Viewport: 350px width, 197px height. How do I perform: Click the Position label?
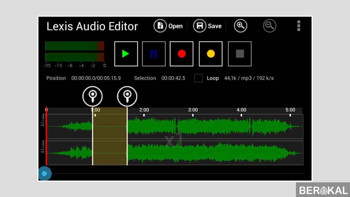pos(56,78)
